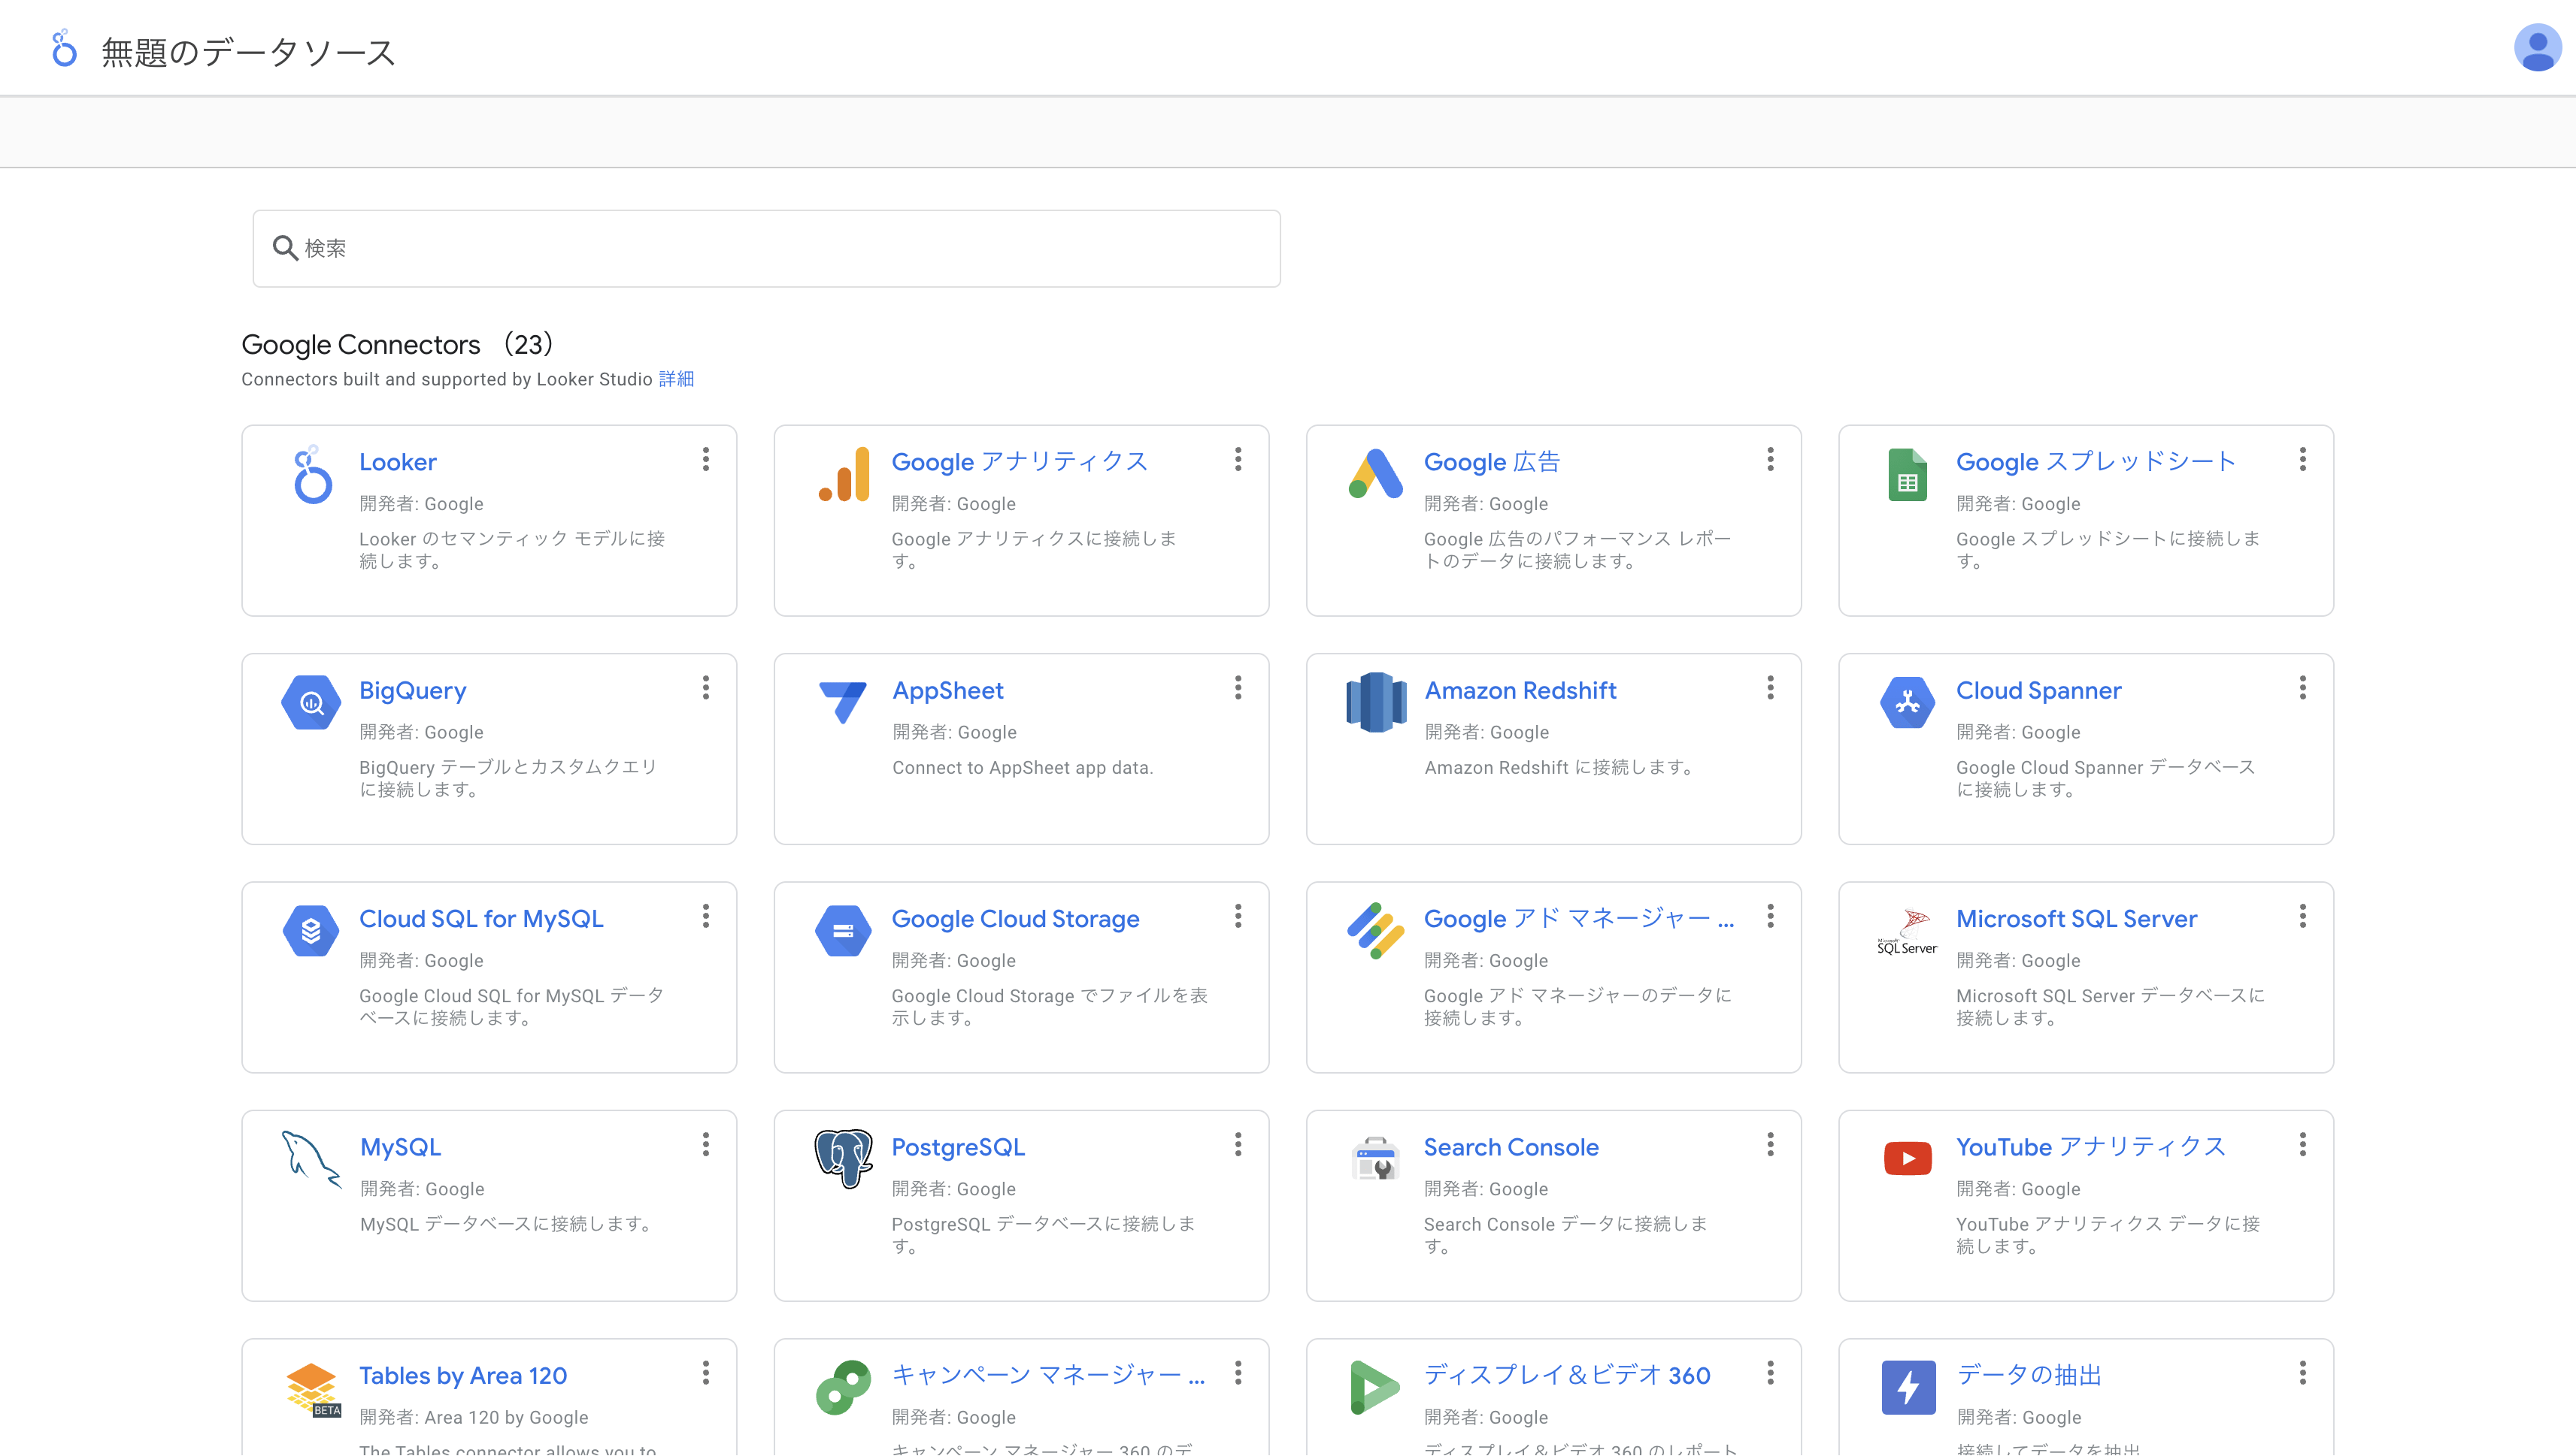
Task: Click the YouTube アナリティクス play icon
Action: [x=1908, y=1159]
